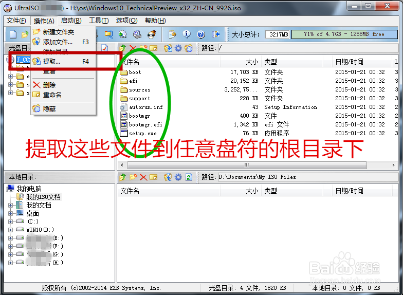Choose 提取... from the 操作 menu
Image resolution: width=403 pixels, height=295 pixels.
[x=63, y=62]
